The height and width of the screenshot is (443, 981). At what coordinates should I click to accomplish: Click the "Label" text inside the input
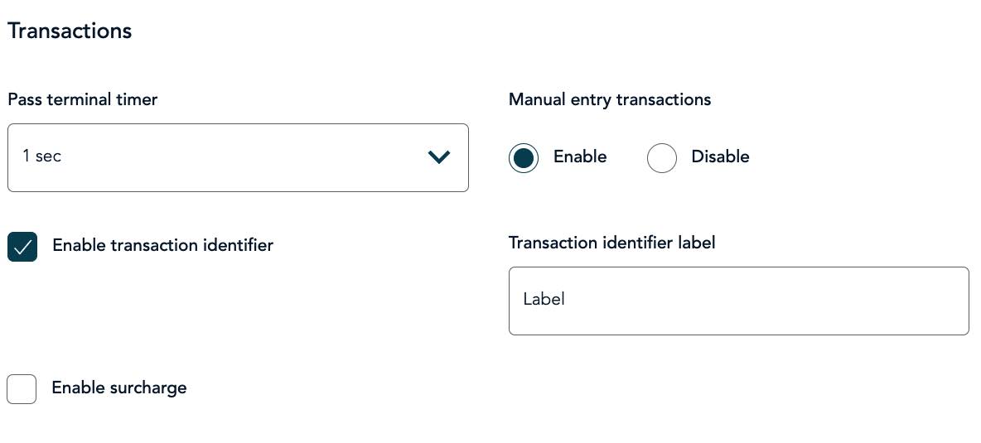click(x=544, y=299)
